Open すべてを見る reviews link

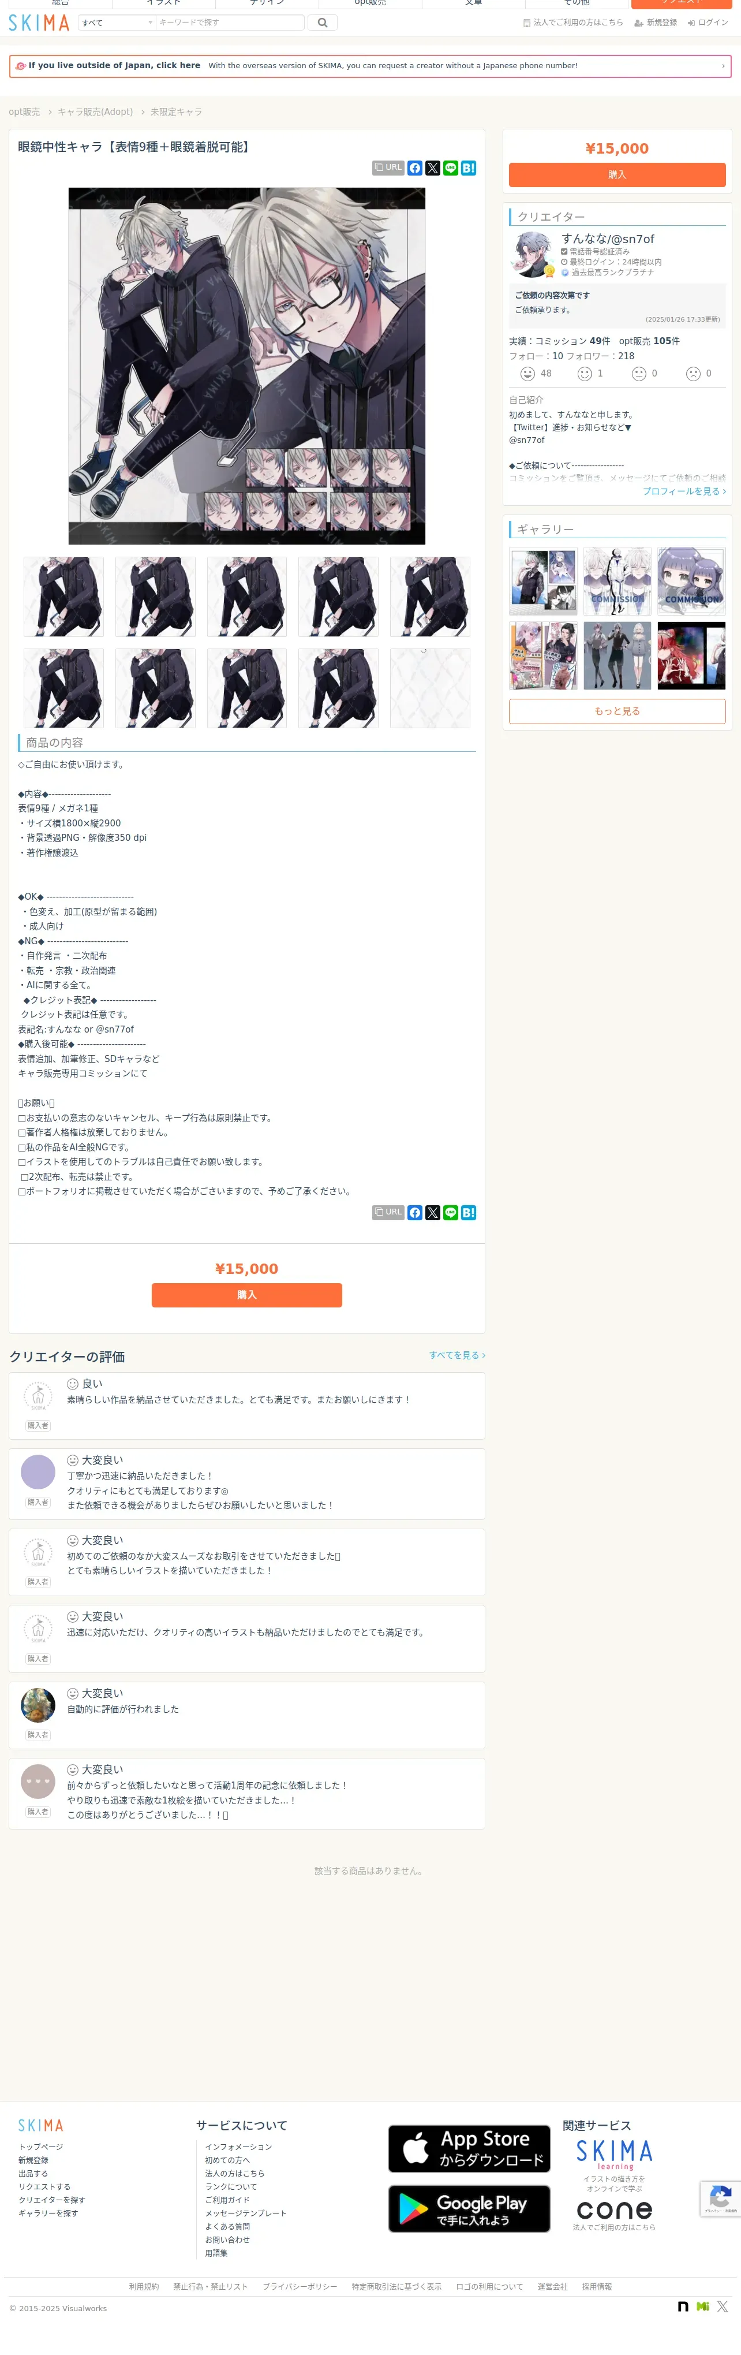click(x=457, y=1355)
